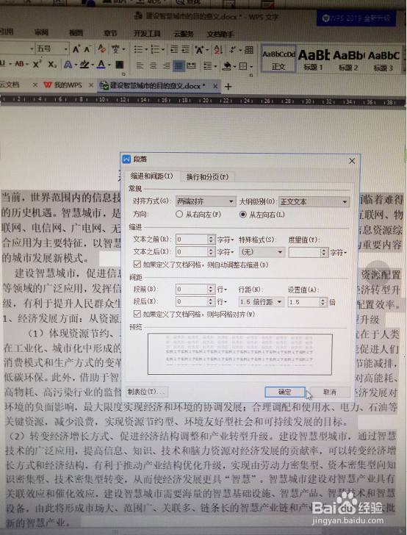This screenshot has width=407, height=535.
Task: Center align text in toolbar
Action: (x=154, y=65)
